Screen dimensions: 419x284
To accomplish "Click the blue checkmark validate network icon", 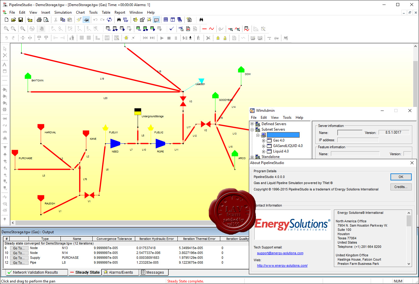I will (172, 29).
